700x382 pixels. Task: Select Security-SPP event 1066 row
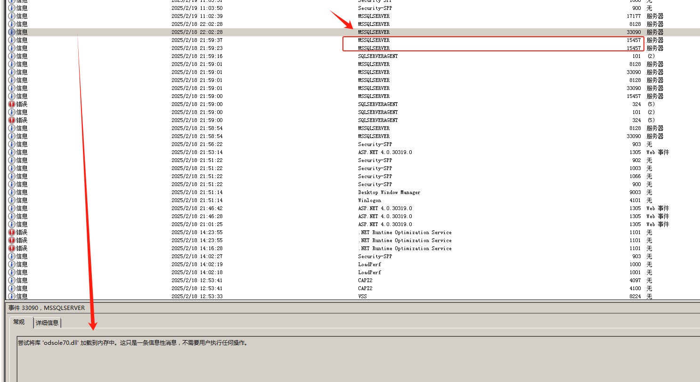pos(374,176)
